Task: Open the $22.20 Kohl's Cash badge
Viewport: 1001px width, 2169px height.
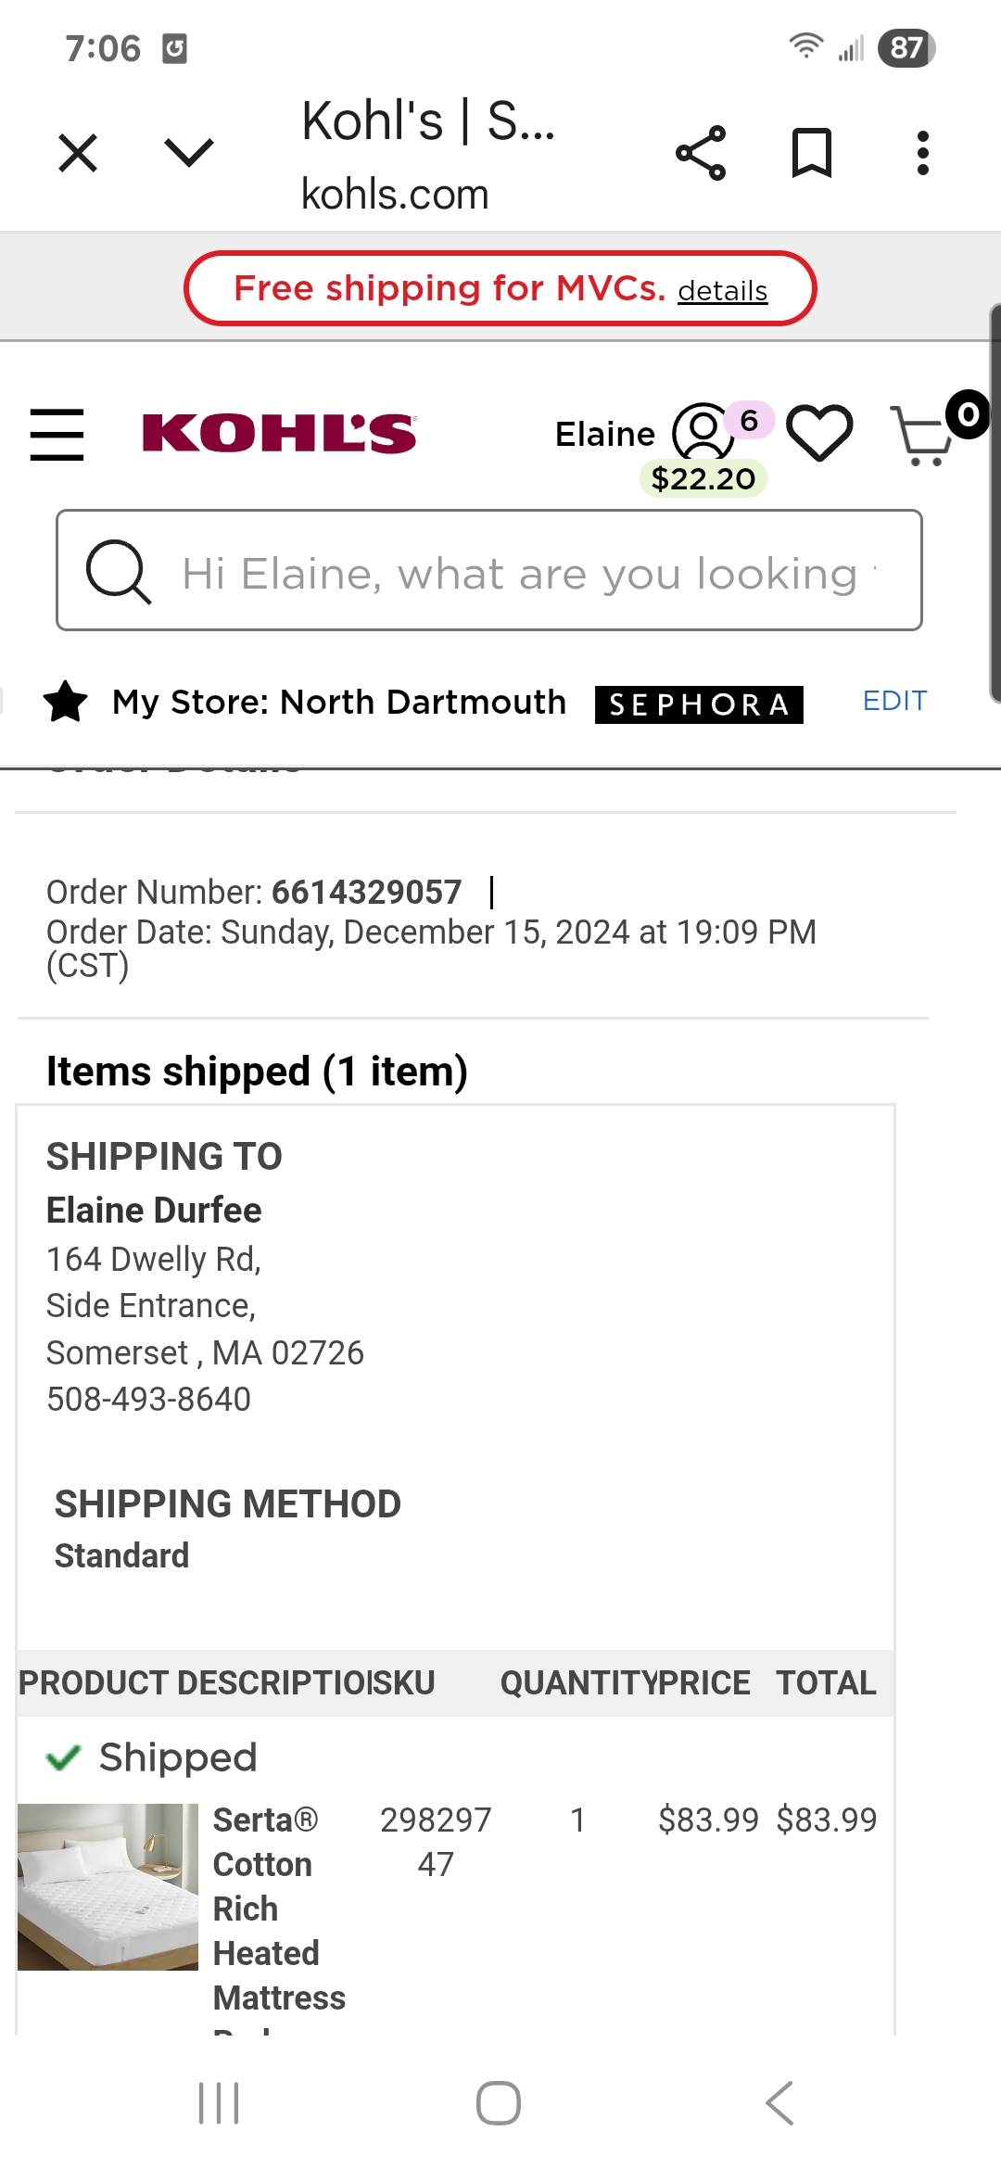Action: 703,478
